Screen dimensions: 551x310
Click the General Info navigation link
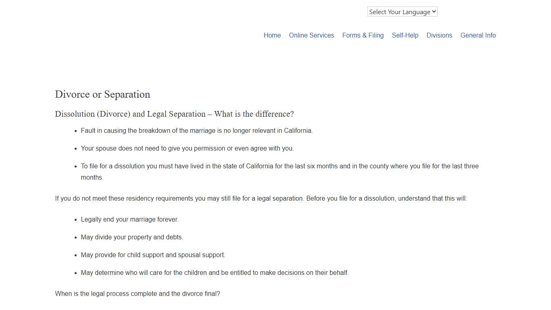tap(478, 36)
